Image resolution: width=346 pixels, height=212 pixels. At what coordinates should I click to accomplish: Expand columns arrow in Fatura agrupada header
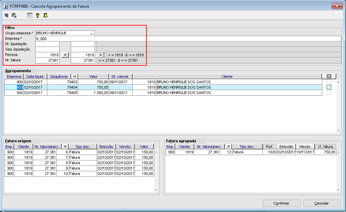(x=228, y=147)
